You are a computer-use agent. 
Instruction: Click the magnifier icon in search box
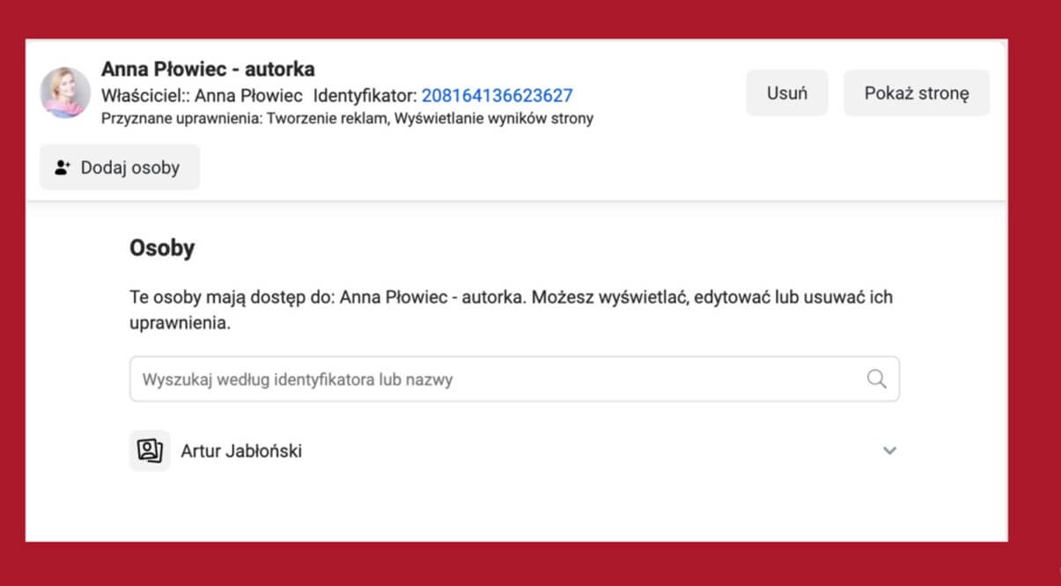[x=876, y=379]
